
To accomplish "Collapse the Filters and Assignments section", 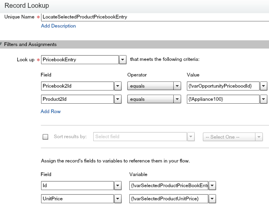I will click(2, 44).
